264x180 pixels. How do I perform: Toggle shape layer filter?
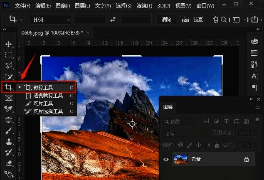(x=236, y=121)
